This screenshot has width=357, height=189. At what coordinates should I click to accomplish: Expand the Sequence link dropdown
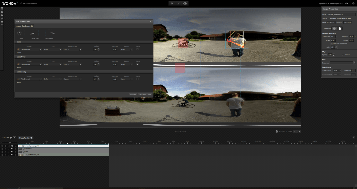354,63
